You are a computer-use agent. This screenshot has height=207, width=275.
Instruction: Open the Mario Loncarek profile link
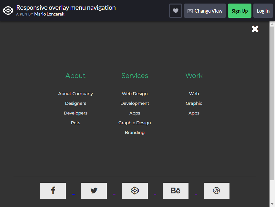pos(49,14)
